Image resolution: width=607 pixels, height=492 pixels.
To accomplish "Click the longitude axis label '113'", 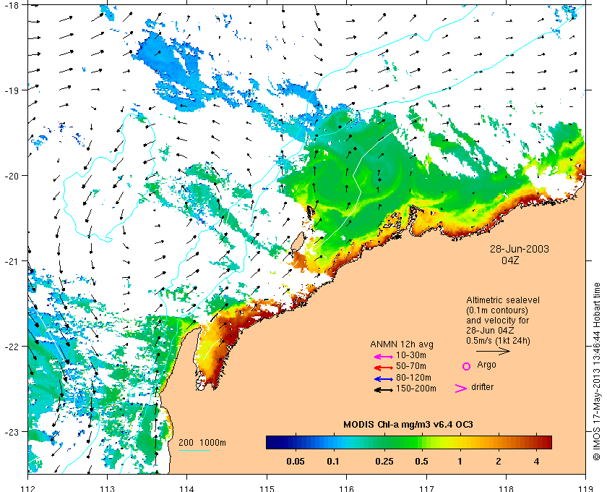I will point(107,488).
